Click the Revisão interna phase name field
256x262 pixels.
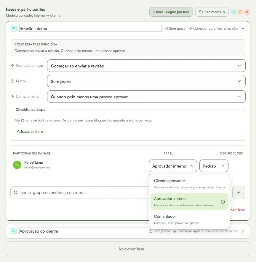(x=90, y=29)
